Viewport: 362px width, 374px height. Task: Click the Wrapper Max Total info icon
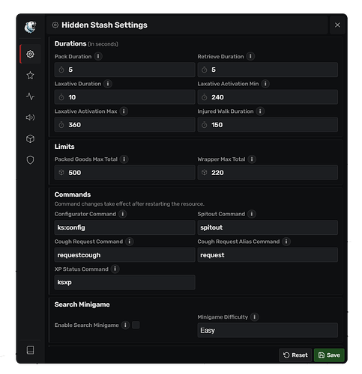252,159
